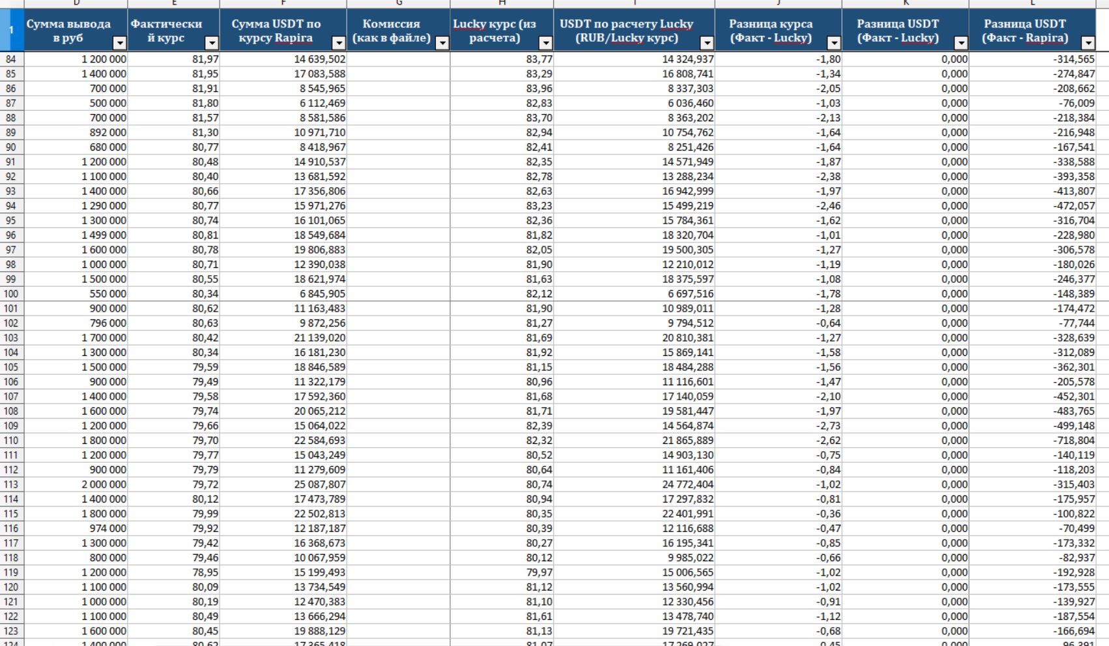This screenshot has width=1109, height=646.
Task: Click empty Комиссия cell in row 90
Action: coord(398,147)
